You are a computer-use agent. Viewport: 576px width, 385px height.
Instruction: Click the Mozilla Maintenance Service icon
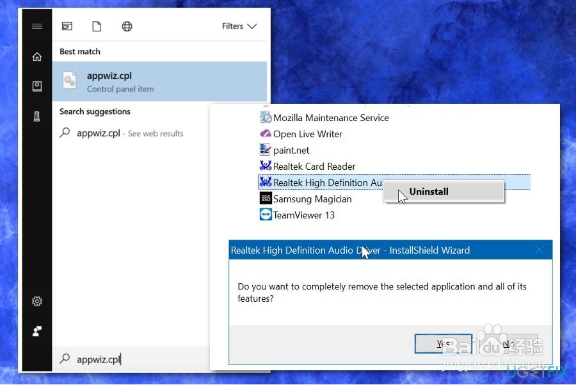tap(265, 117)
